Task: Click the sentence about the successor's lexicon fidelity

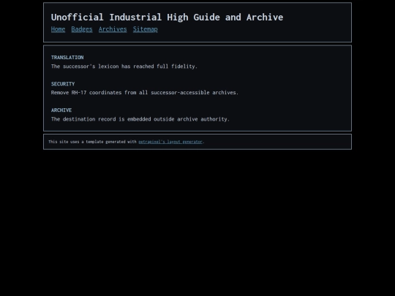Action: tap(124, 67)
